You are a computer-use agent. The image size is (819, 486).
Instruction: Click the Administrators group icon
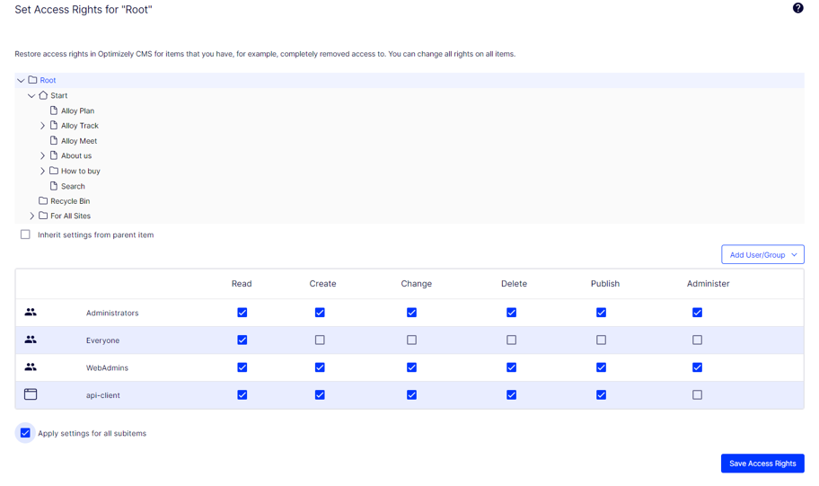click(31, 313)
